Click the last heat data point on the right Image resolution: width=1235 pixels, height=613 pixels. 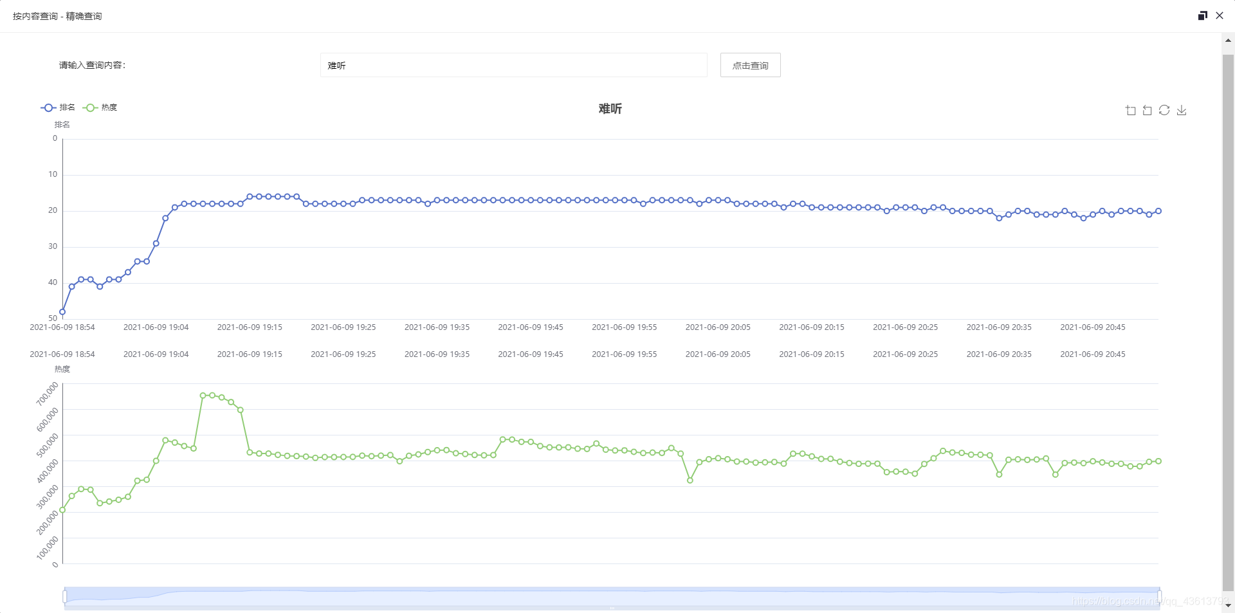click(x=1158, y=461)
